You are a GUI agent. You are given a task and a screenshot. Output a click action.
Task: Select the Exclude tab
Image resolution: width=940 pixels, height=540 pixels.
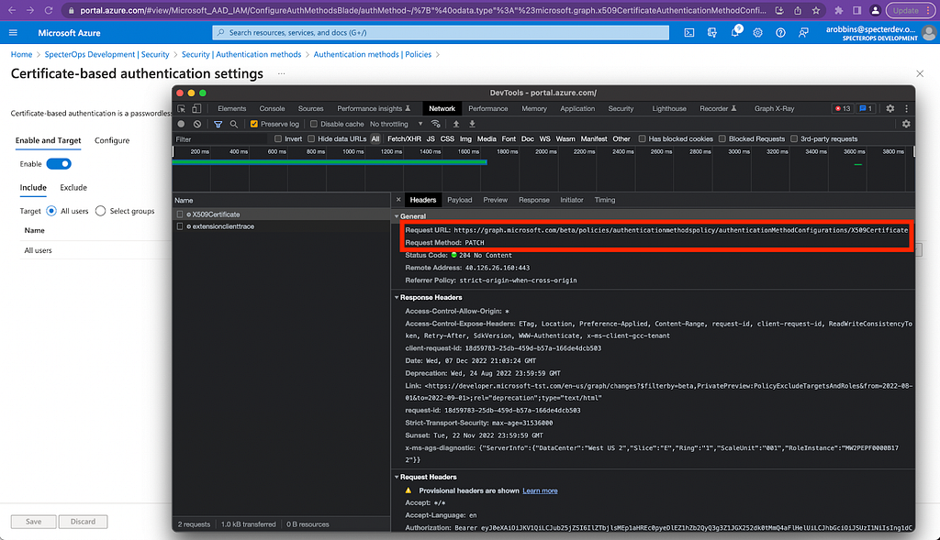point(73,187)
